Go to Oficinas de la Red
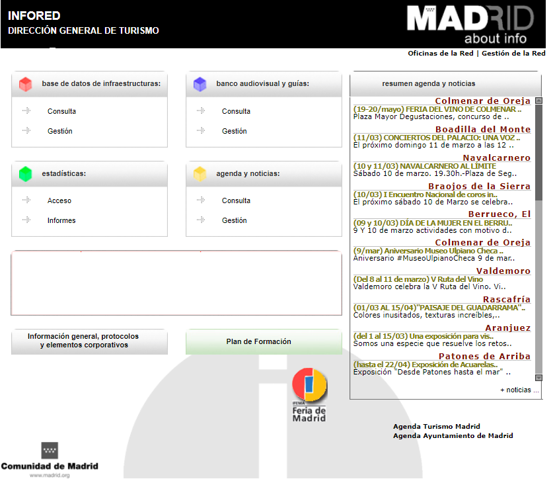Viewport: 555px width, 481px height. point(440,53)
